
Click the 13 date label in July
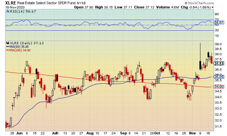click(65, 133)
